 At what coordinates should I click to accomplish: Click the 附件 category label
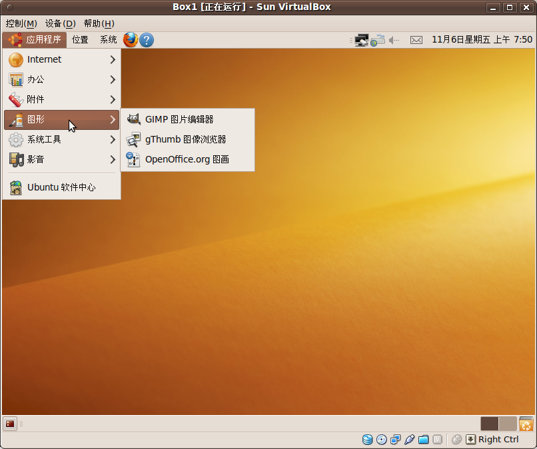point(35,99)
